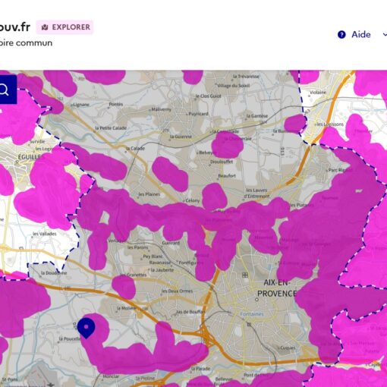Click the blue location pin marker
Viewport: 387px width, 387px height.
(x=86, y=328)
